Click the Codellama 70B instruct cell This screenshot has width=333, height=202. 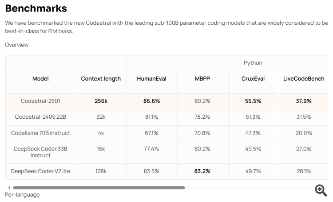point(41,133)
